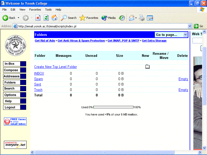207x155 pixels.
Task: Click the Stop loading toolbar icon
Action: coord(38,18)
